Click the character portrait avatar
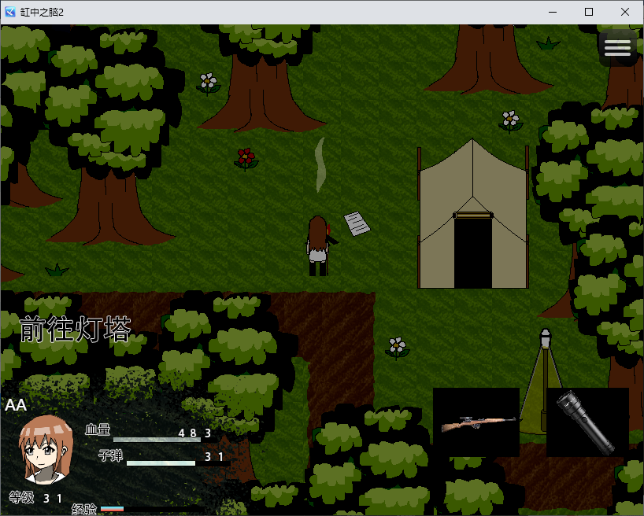Viewport: 644px width, 516px height. (46, 448)
